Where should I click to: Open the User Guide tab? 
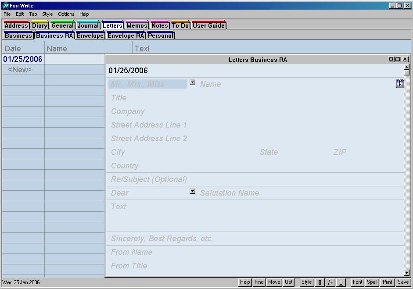pos(209,25)
